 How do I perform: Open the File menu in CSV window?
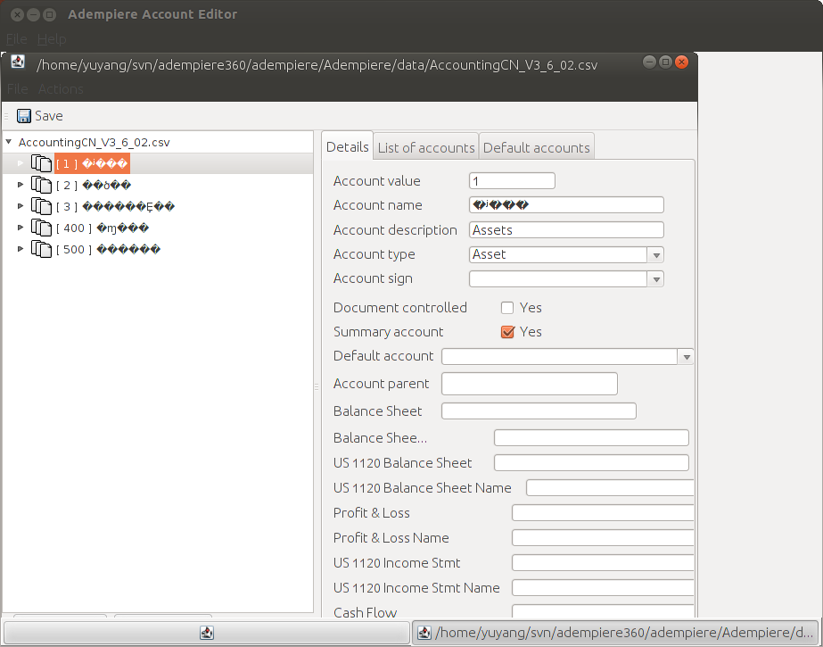(x=17, y=88)
